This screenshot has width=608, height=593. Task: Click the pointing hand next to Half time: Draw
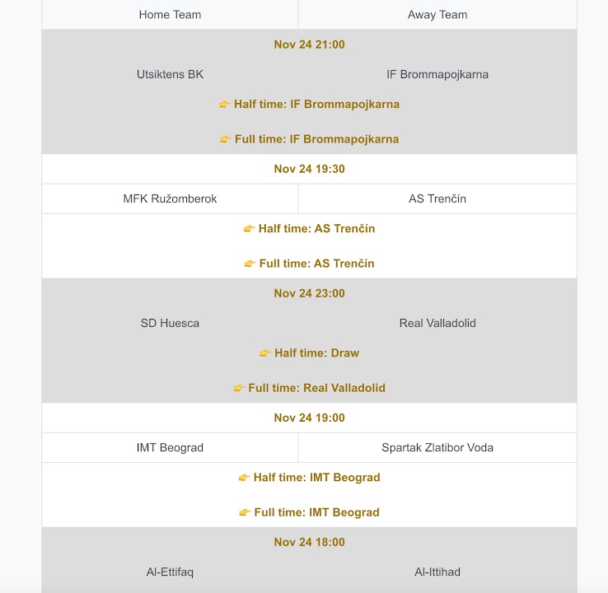265,353
